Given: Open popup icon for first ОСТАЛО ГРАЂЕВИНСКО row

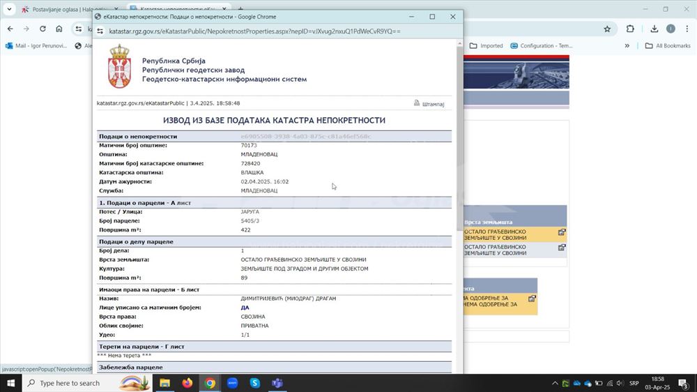Looking at the screenshot, I should coord(562,232).
